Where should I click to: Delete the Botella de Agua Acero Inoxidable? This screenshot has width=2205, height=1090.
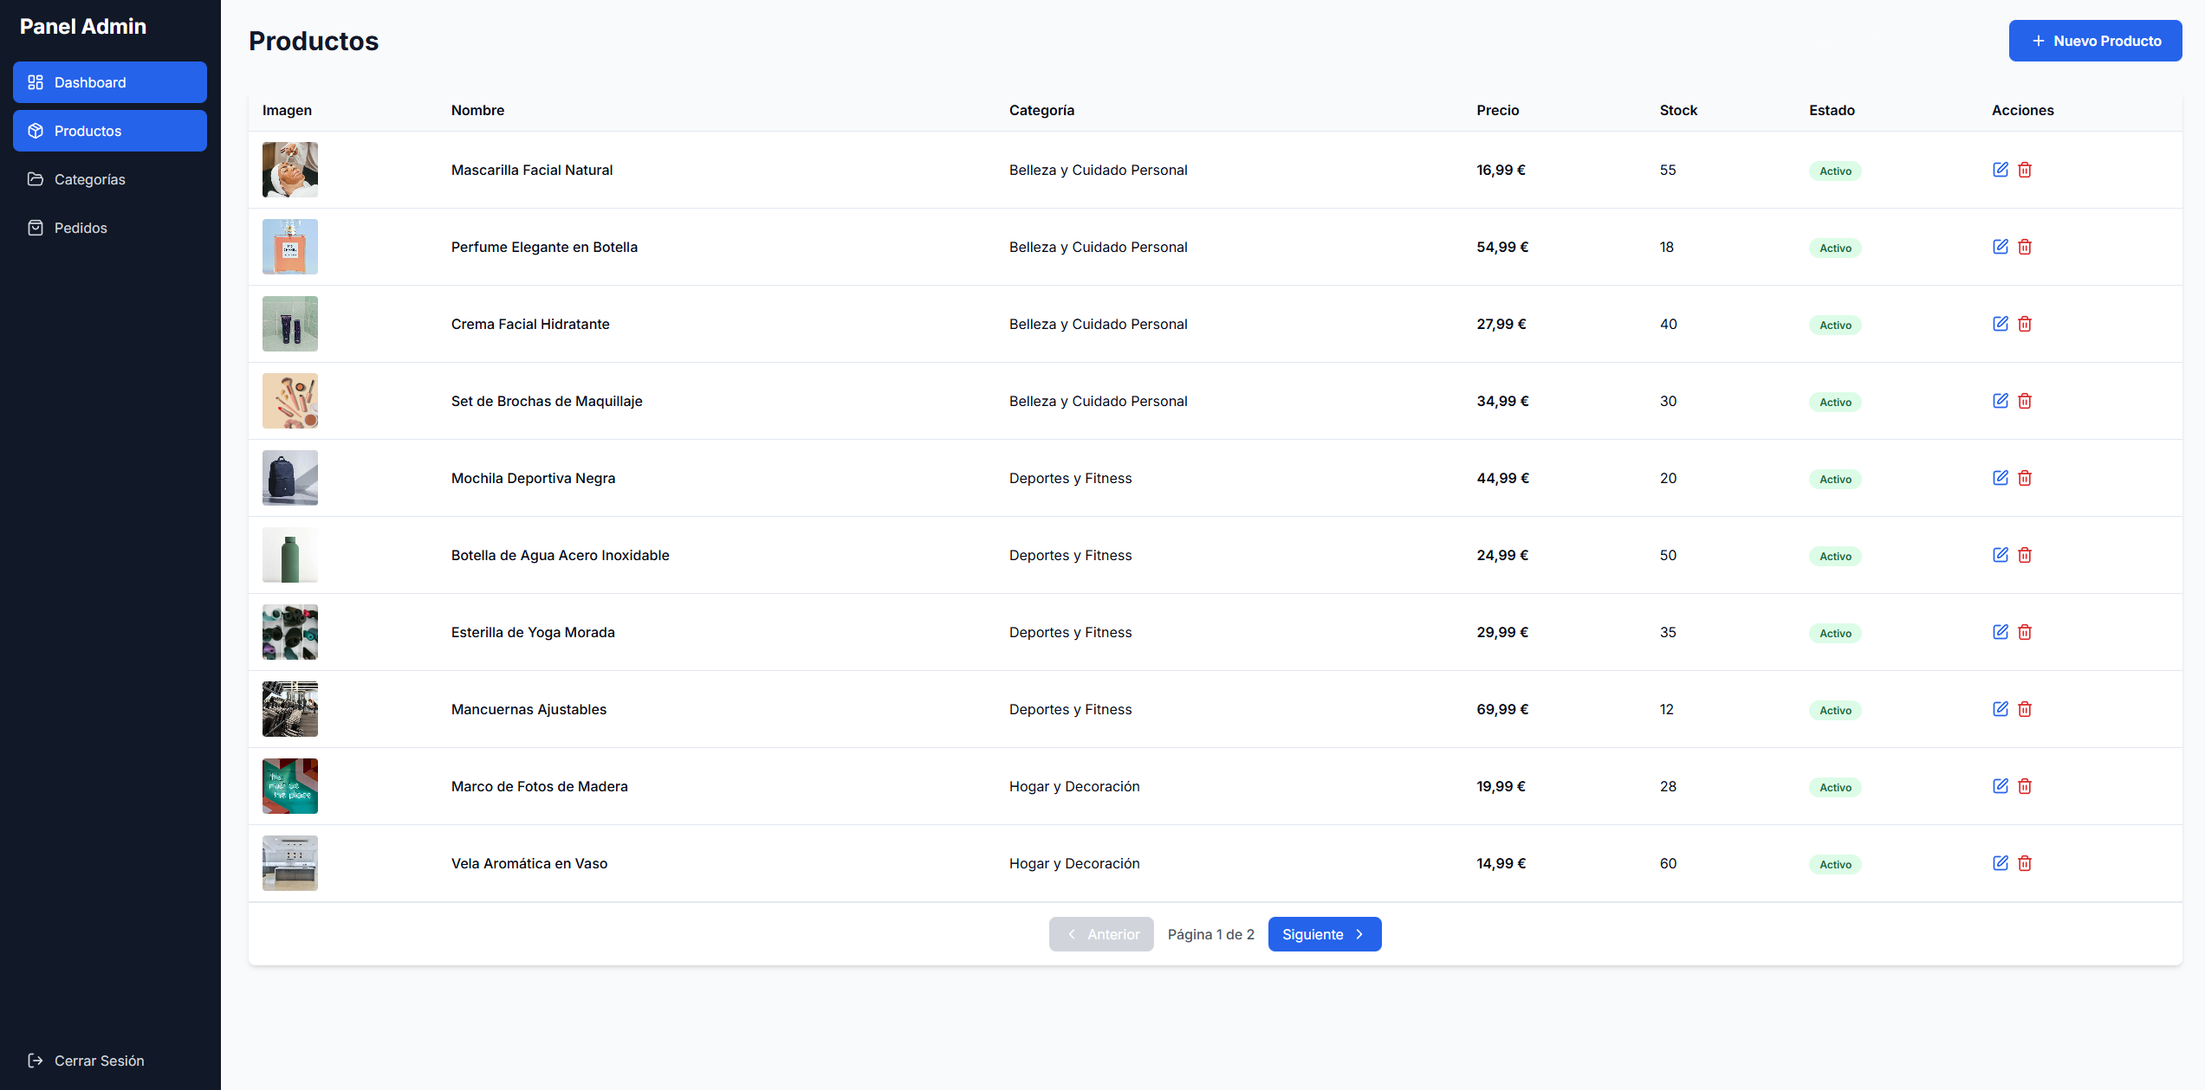[2025, 555]
